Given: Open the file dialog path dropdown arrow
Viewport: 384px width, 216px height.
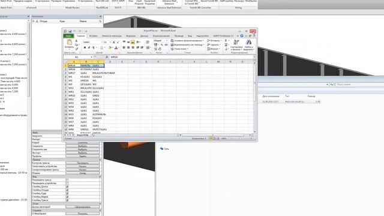Looking at the screenshot, I should click(327, 85).
